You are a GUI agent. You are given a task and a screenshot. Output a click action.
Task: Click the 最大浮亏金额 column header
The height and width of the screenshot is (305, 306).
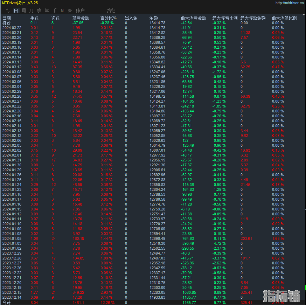(x=193, y=18)
